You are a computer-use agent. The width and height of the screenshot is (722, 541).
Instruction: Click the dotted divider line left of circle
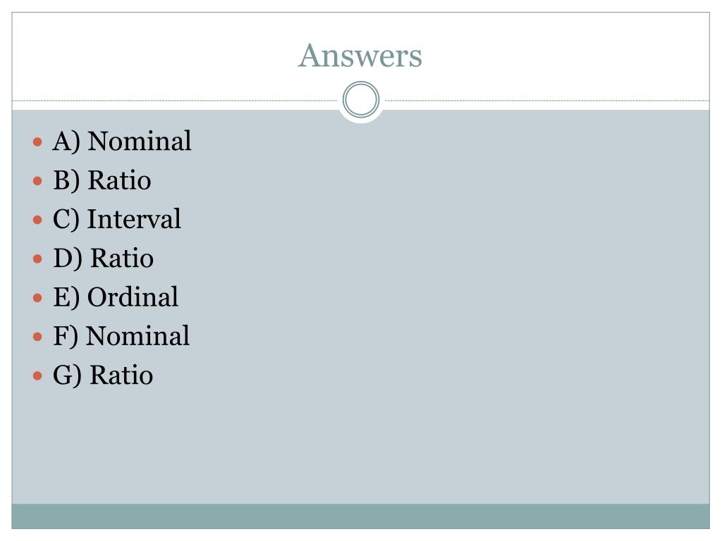(175, 100)
